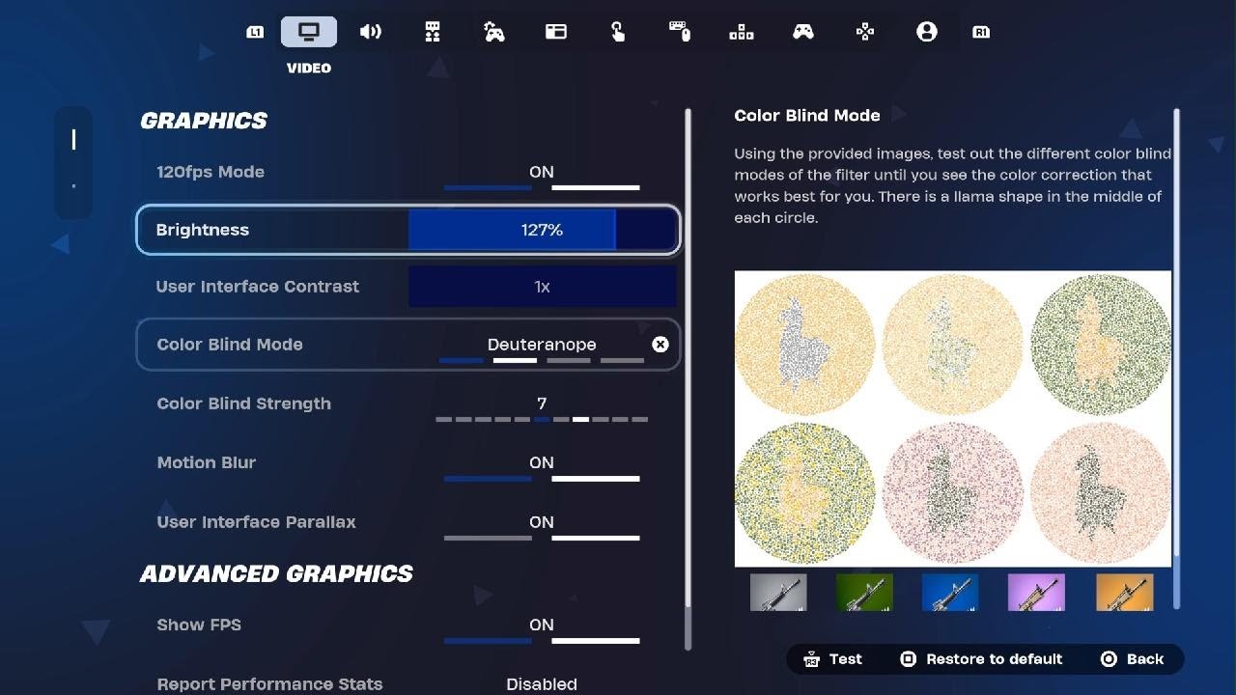Select the Advanced Graphics section heading

tap(277, 573)
